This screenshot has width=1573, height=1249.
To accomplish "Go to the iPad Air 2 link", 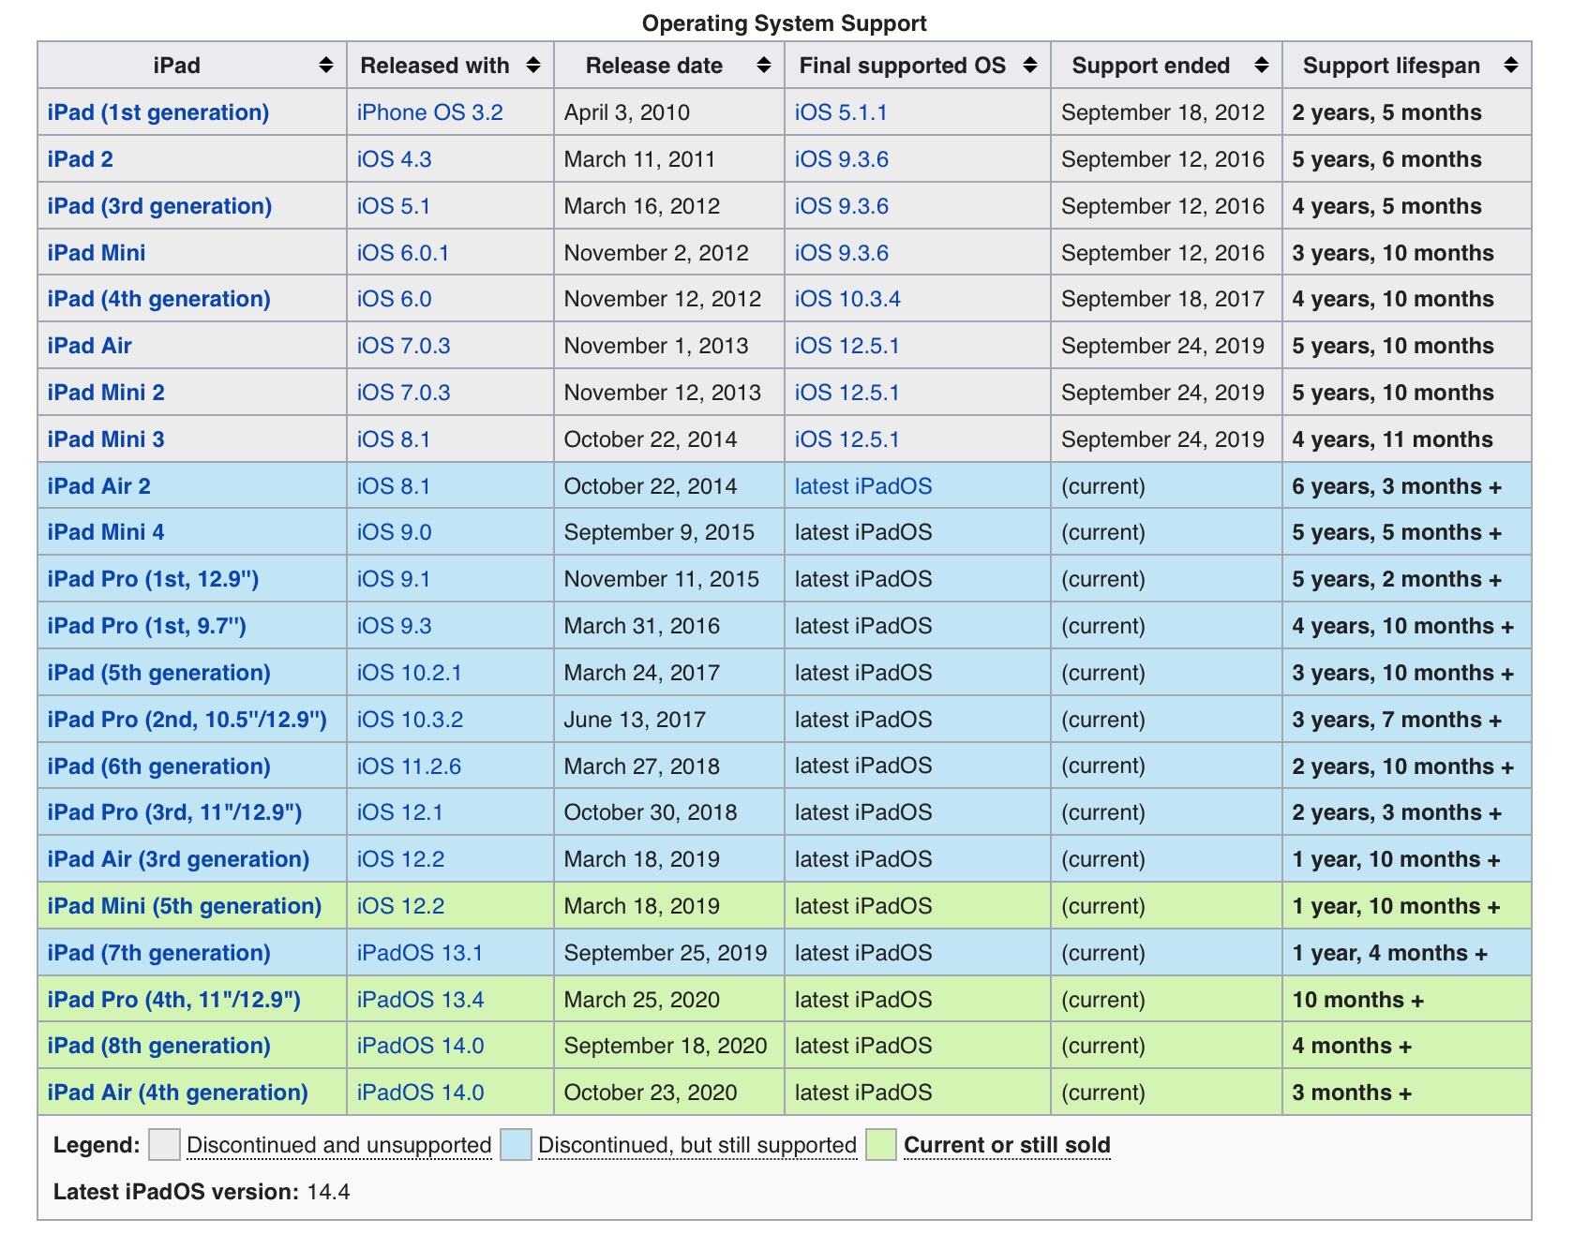I will (99, 486).
